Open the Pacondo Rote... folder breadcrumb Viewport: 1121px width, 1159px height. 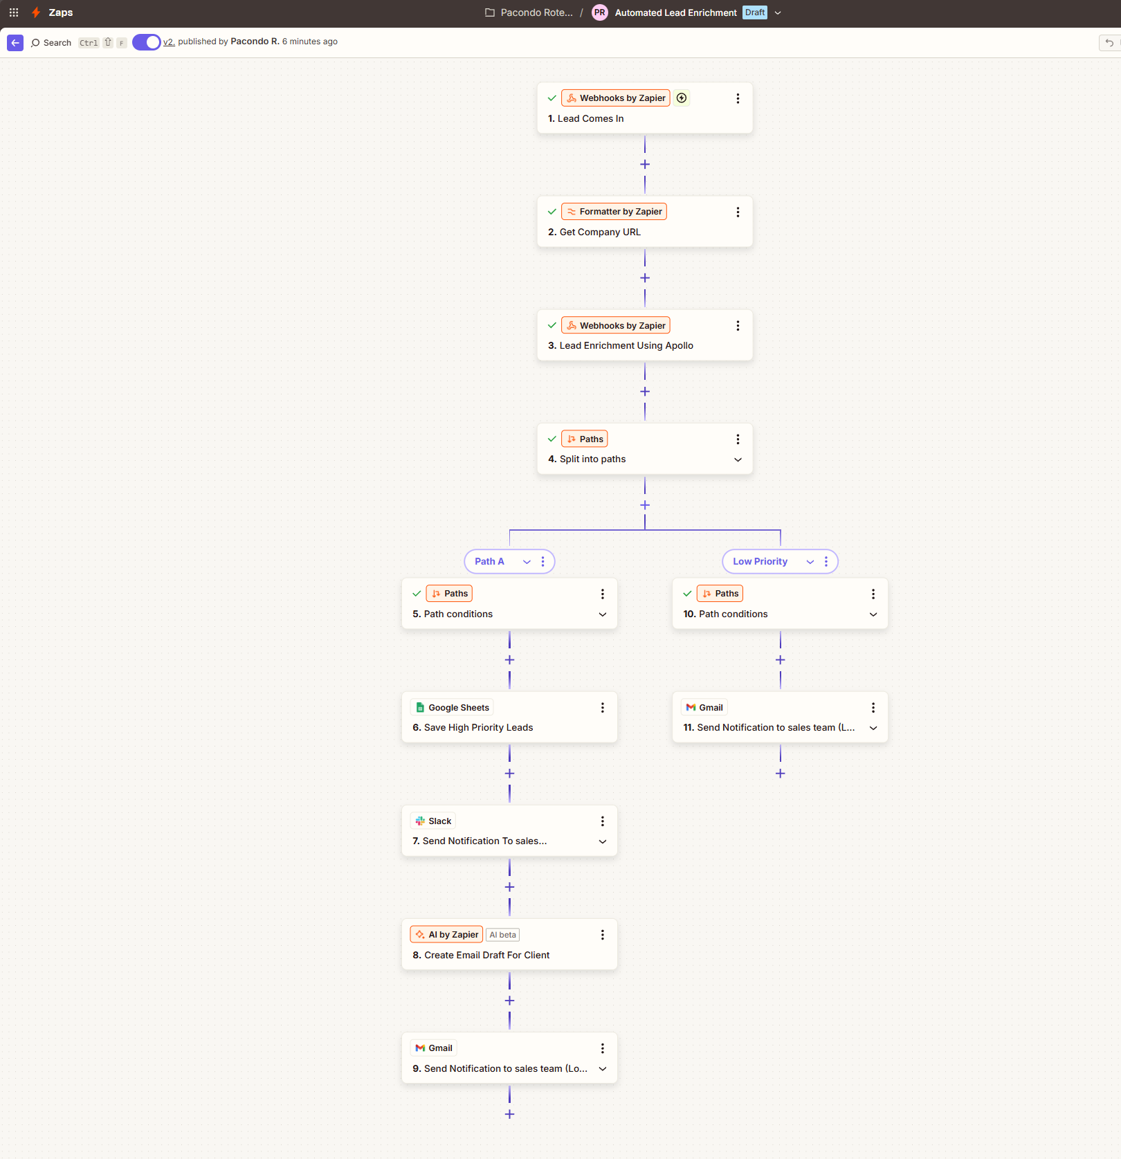(529, 12)
